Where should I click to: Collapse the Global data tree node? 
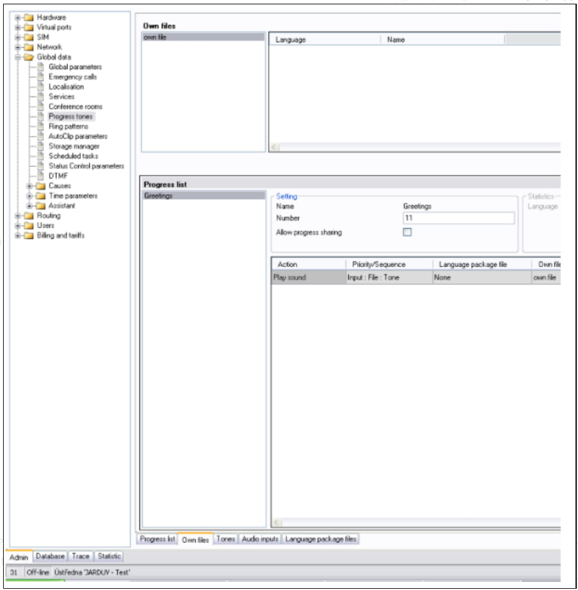17,57
